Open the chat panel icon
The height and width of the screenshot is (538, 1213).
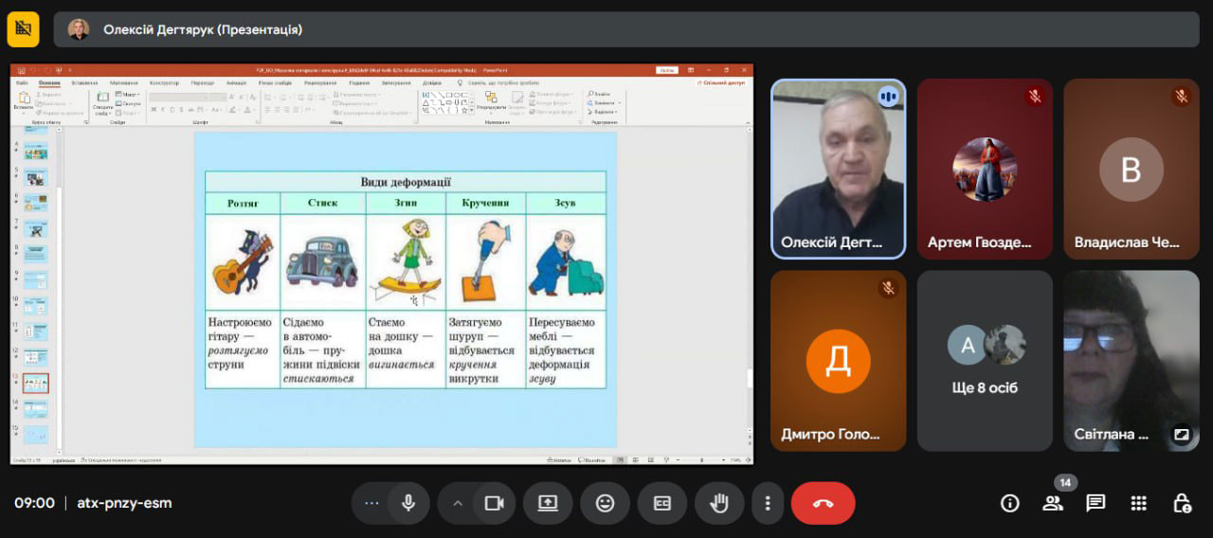[1095, 503]
